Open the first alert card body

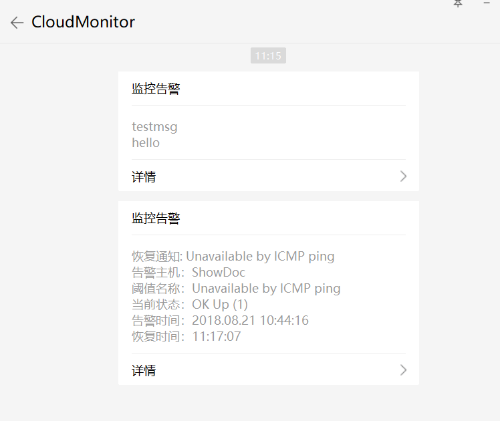[x=269, y=131]
